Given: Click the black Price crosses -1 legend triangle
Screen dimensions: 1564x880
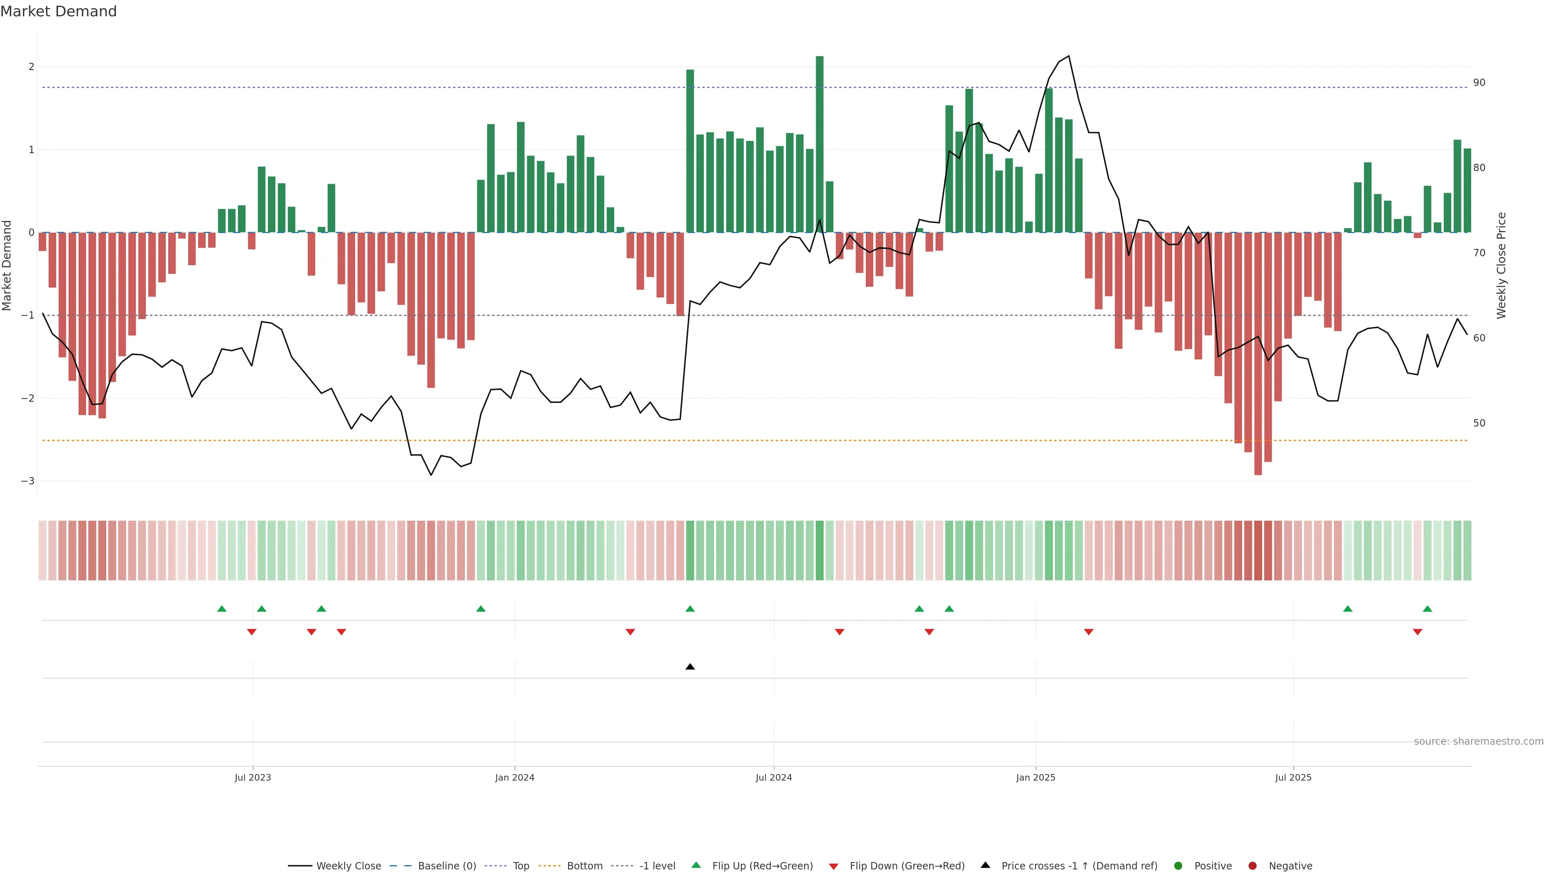Looking at the screenshot, I should (985, 865).
